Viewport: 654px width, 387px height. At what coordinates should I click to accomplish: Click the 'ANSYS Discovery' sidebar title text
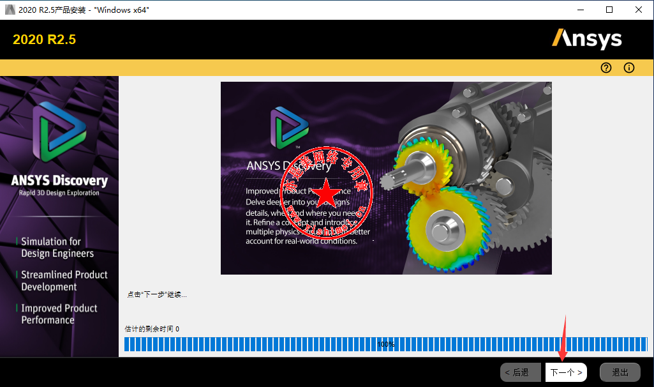(x=59, y=180)
